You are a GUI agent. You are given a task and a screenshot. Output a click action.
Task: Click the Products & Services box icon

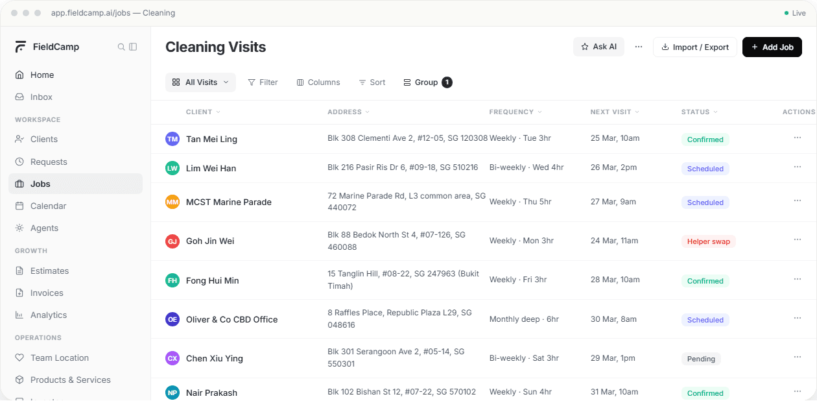tap(19, 380)
